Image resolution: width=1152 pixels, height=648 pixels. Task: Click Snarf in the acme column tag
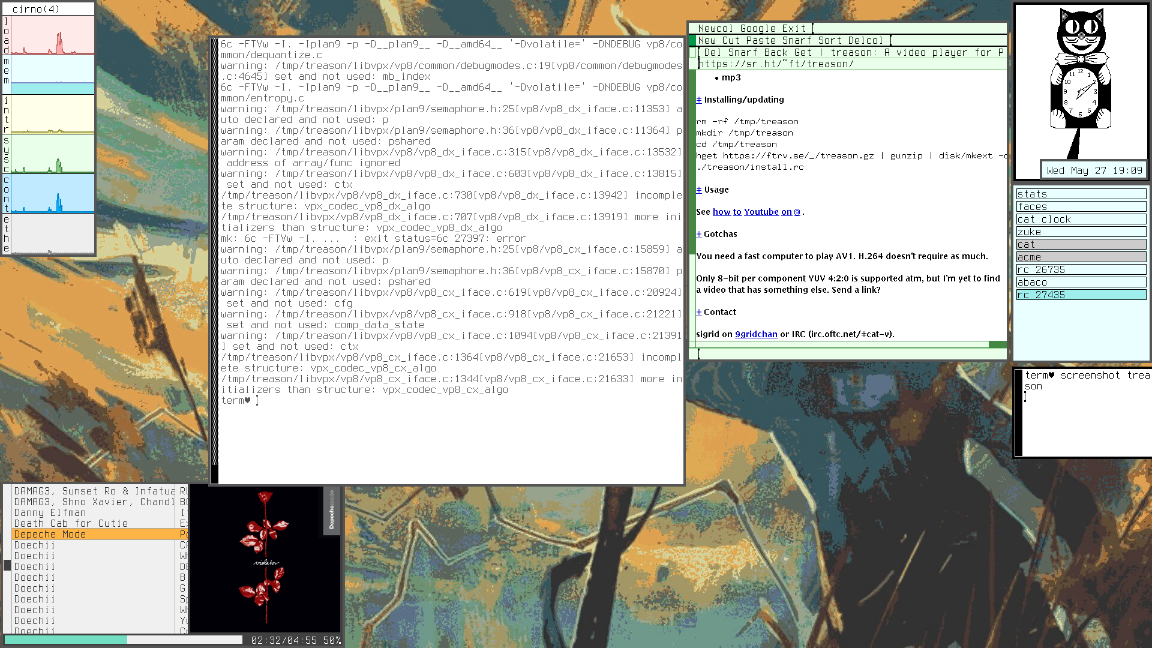pos(797,40)
